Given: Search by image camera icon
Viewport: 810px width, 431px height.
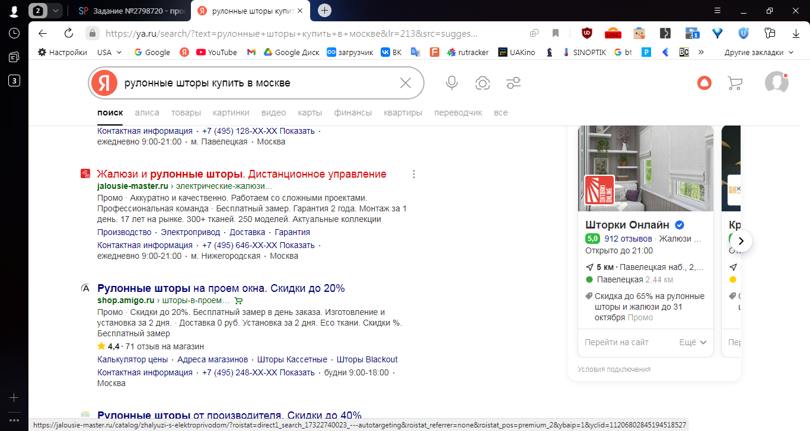Looking at the screenshot, I should [483, 83].
